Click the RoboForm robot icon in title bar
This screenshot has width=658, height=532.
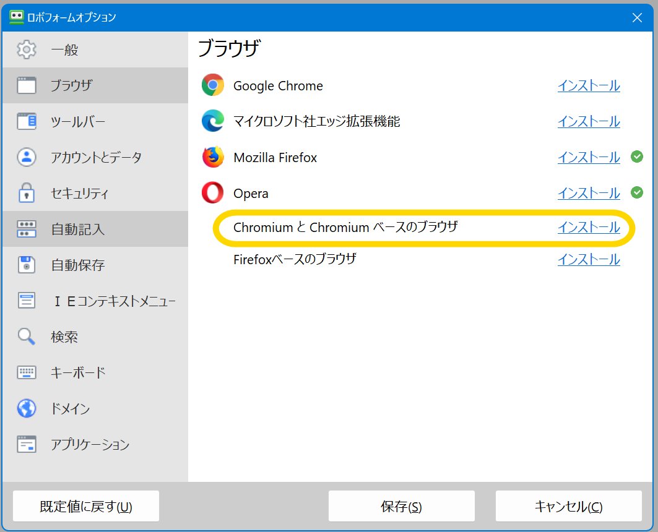[16, 17]
